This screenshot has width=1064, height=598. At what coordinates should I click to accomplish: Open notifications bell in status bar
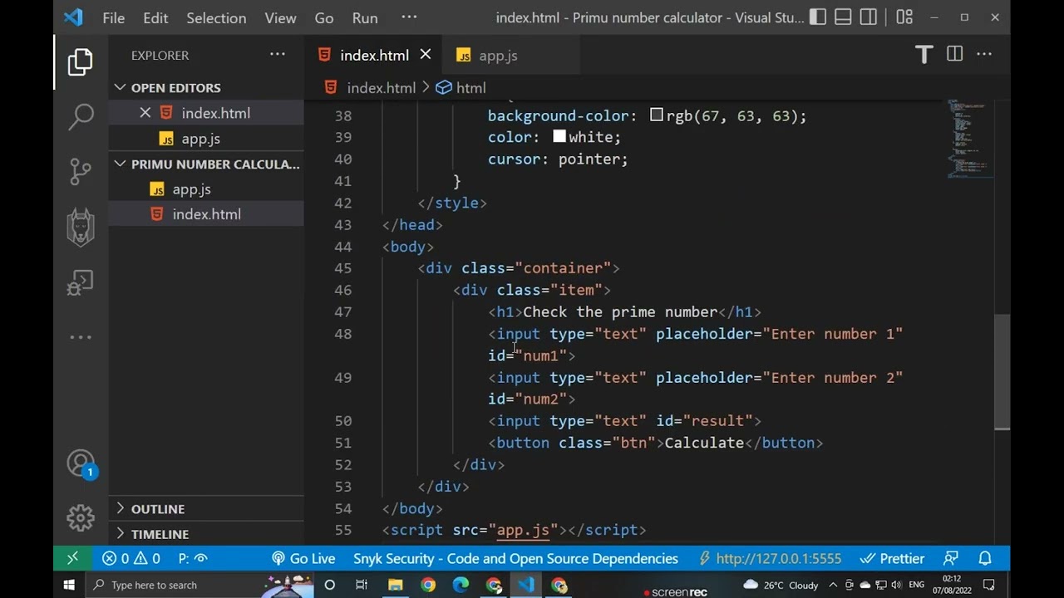[985, 559]
